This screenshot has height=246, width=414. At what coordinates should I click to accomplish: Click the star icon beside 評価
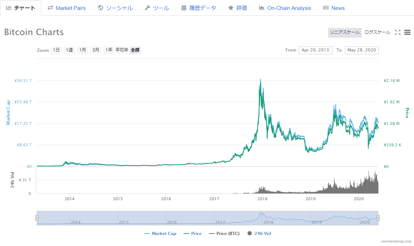click(x=231, y=8)
